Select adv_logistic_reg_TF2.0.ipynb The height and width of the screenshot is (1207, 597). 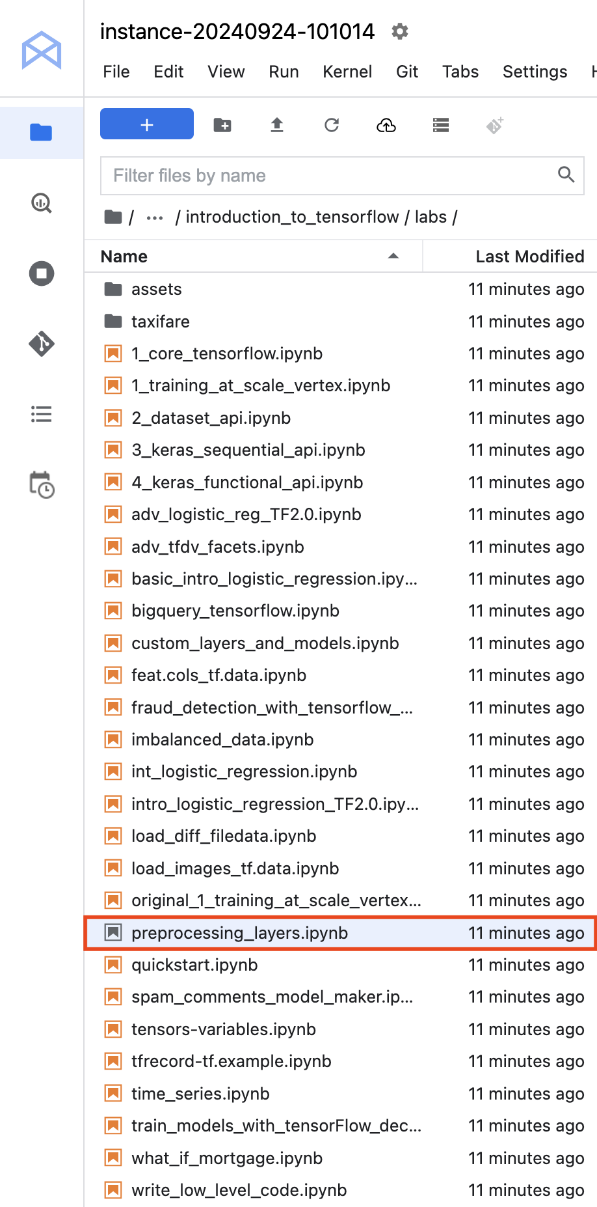(x=341, y=514)
